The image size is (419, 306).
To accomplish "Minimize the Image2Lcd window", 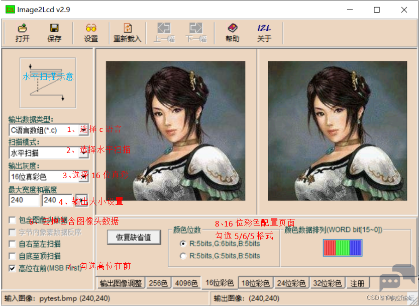I will click(350, 10).
